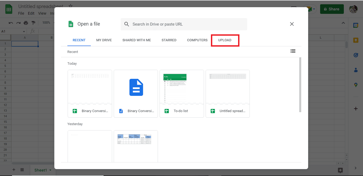This screenshot has width=363, height=176.
Task: Open Google Calendar from the side panel
Action: coord(356,25)
